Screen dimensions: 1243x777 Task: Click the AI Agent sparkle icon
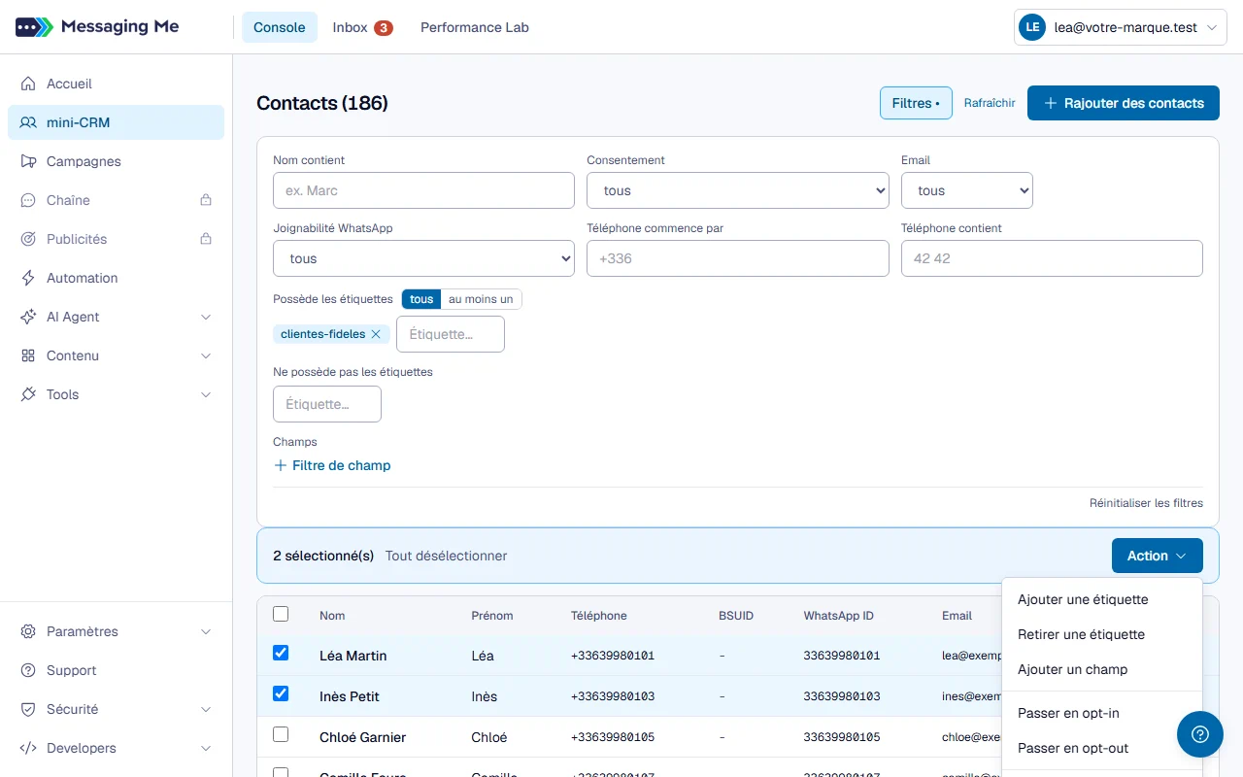(x=28, y=317)
